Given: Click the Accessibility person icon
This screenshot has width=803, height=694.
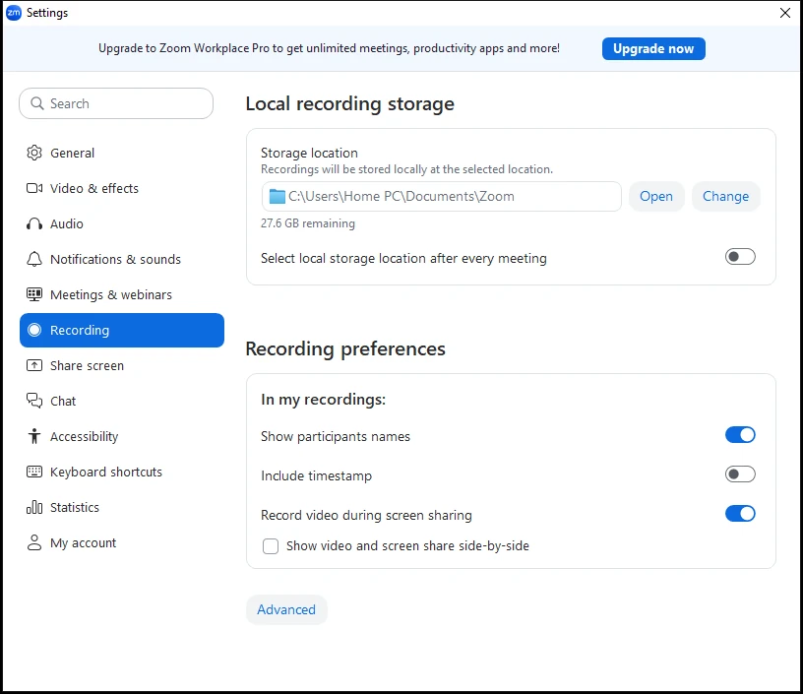Looking at the screenshot, I should (x=34, y=436).
